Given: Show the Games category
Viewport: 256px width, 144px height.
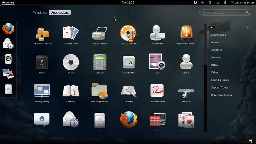Looking at the screenshot, I should click(215, 42).
